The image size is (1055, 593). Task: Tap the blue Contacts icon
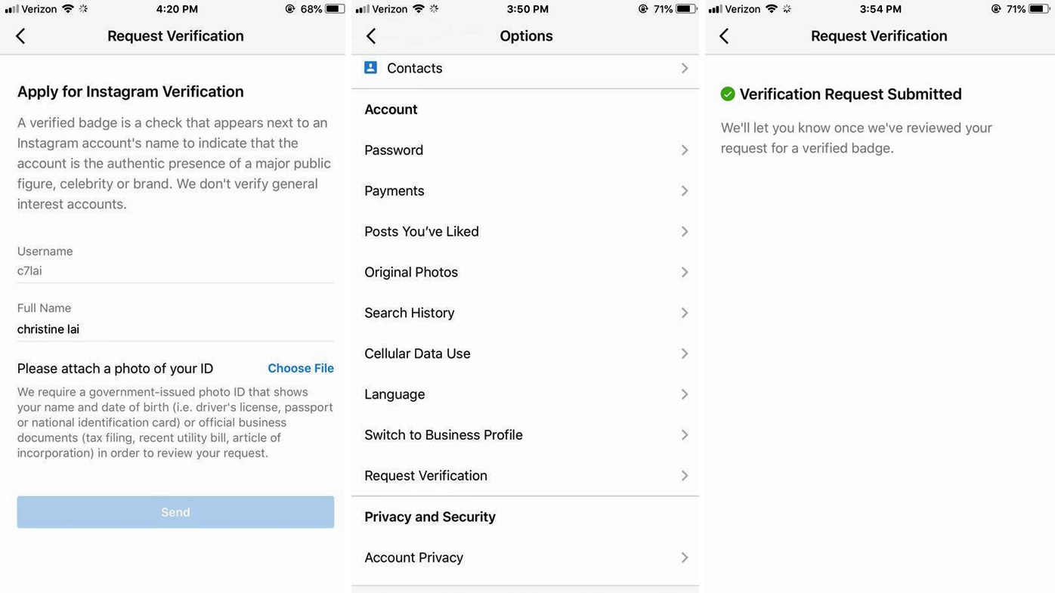tap(371, 68)
